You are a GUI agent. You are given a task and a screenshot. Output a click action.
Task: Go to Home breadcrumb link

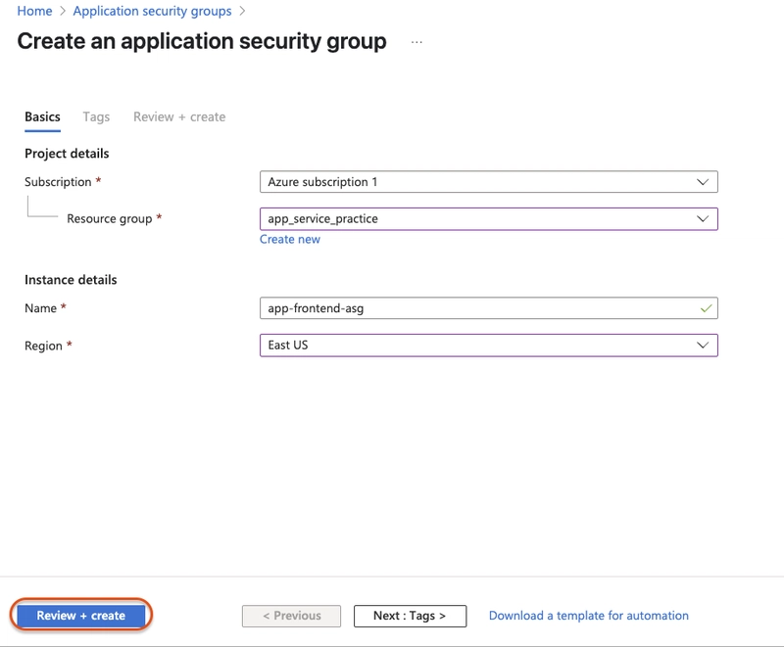(34, 11)
